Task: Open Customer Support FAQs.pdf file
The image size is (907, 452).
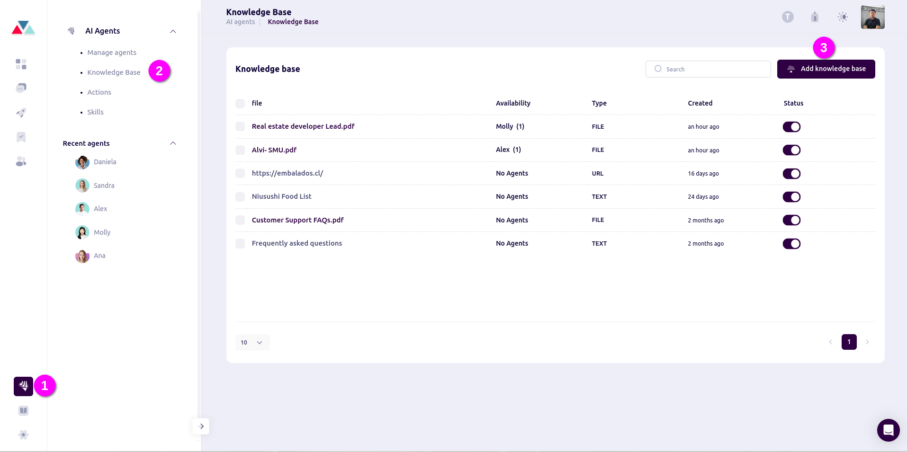Action: click(x=298, y=220)
